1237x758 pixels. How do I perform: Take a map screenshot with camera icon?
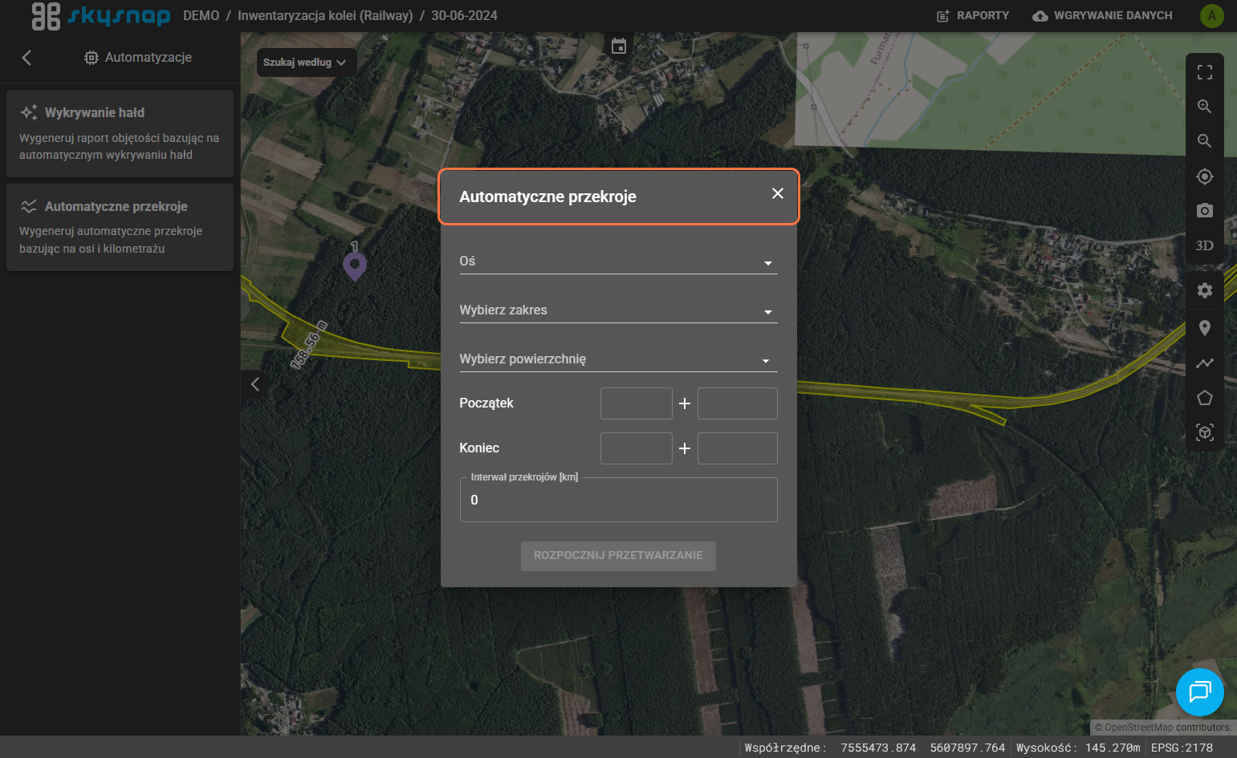click(1204, 211)
